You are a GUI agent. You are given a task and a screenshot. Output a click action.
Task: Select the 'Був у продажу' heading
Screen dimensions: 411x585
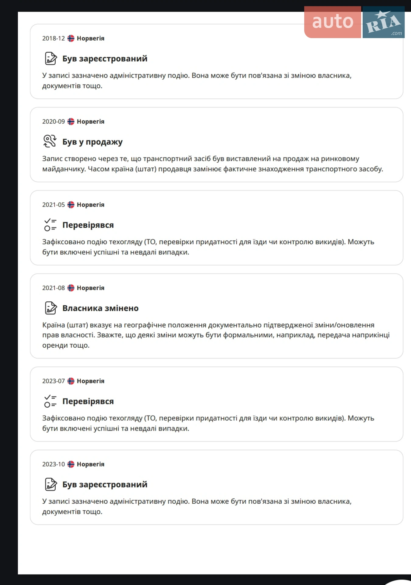(92, 142)
